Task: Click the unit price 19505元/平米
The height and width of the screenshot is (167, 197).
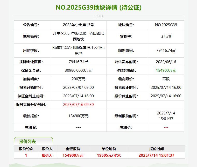Action: pyautogui.click(x=109, y=155)
